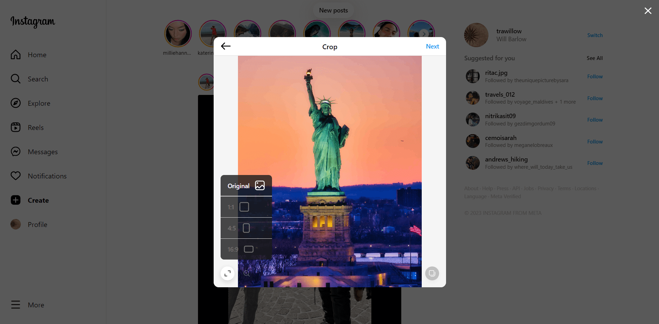Click Next to proceed with the post
The width and height of the screenshot is (659, 324).
[432, 46]
